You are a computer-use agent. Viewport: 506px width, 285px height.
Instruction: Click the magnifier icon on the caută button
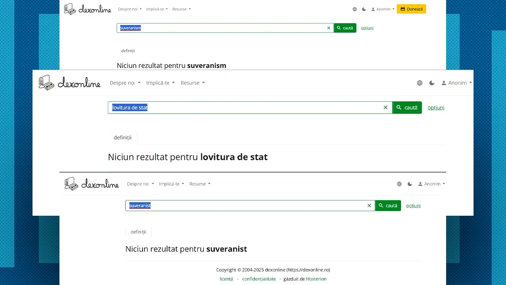click(399, 107)
